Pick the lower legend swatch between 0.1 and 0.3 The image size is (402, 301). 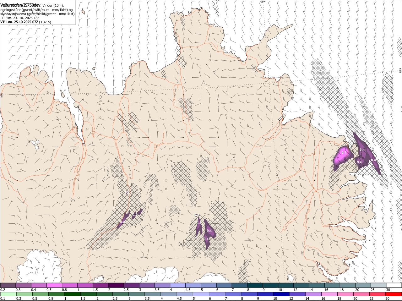(8, 294)
